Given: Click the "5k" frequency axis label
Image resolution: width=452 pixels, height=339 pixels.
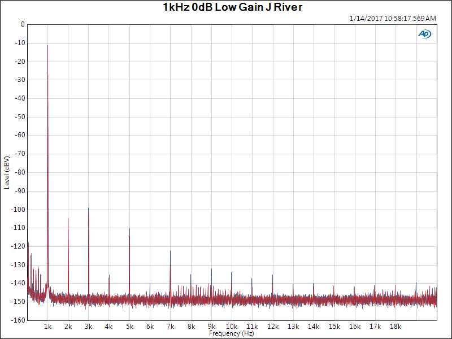Looking at the screenshot, I should pyautogui.click(x=130, y=327).
